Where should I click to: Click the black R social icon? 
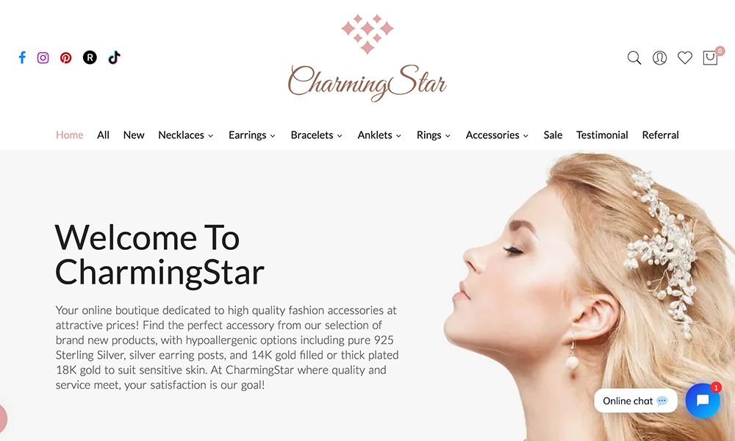tap(90, 57)
